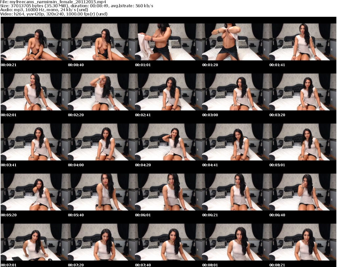Viewport: 337px width, 267px height.
Task: Select the frame above timestamp 00:04:41
Action: (236, 142)
